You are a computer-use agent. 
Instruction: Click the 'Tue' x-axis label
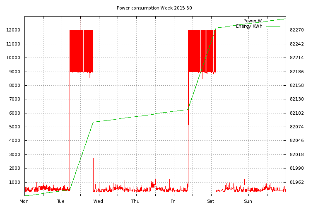click(x=61, y=201)
